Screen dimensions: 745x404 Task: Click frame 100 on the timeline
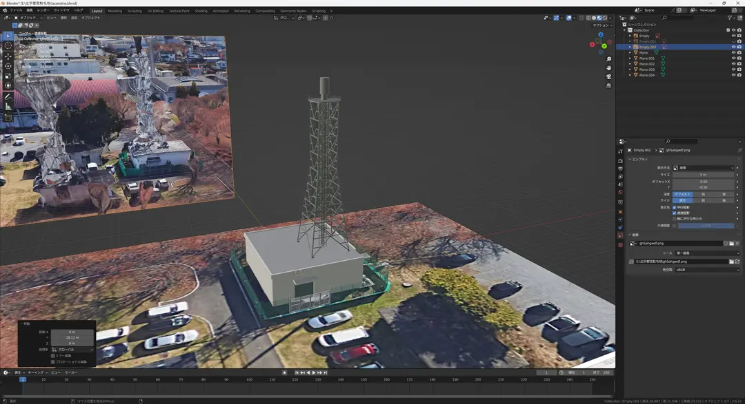pyautogui.click(x=249, y=379)
